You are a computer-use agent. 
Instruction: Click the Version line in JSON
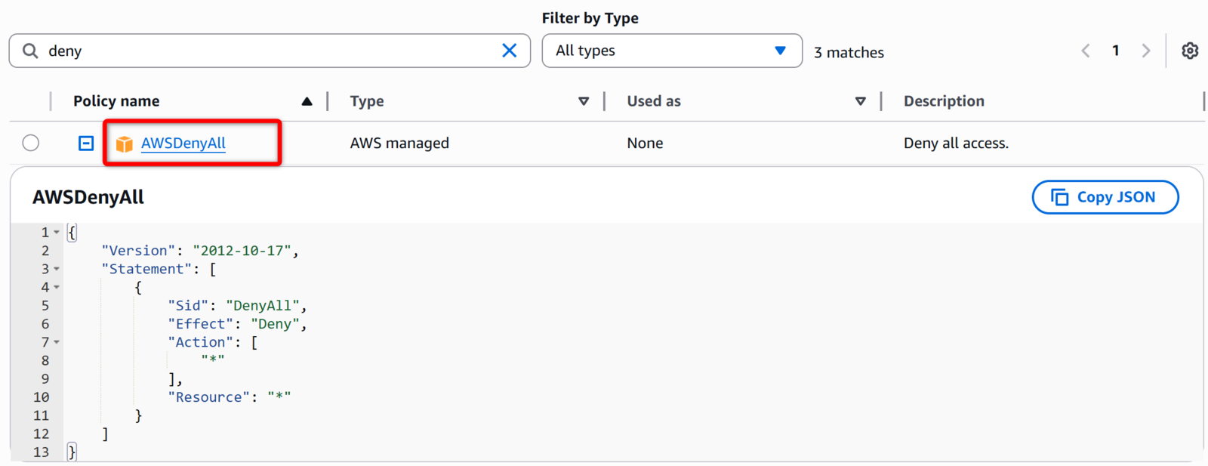tap(200, 251)
